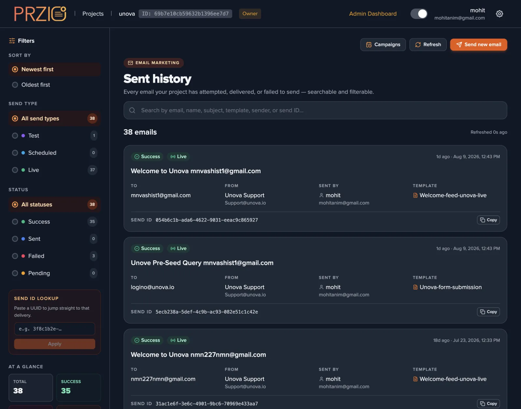
Task: Toggle the Admin Dashboard switch
Action: pyautogui.click(x=419, y=14)
